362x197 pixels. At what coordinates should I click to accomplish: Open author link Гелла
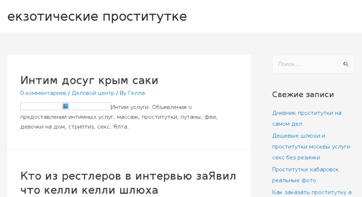[x=136, y=93]
